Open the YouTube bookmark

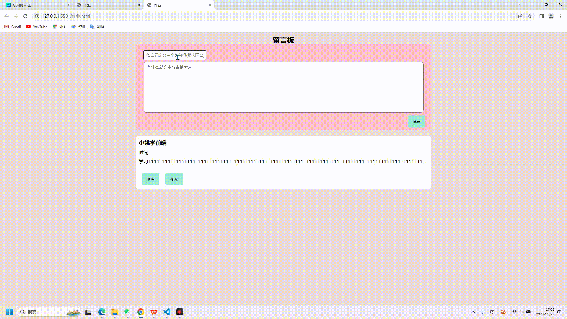[x=37, y=27]
